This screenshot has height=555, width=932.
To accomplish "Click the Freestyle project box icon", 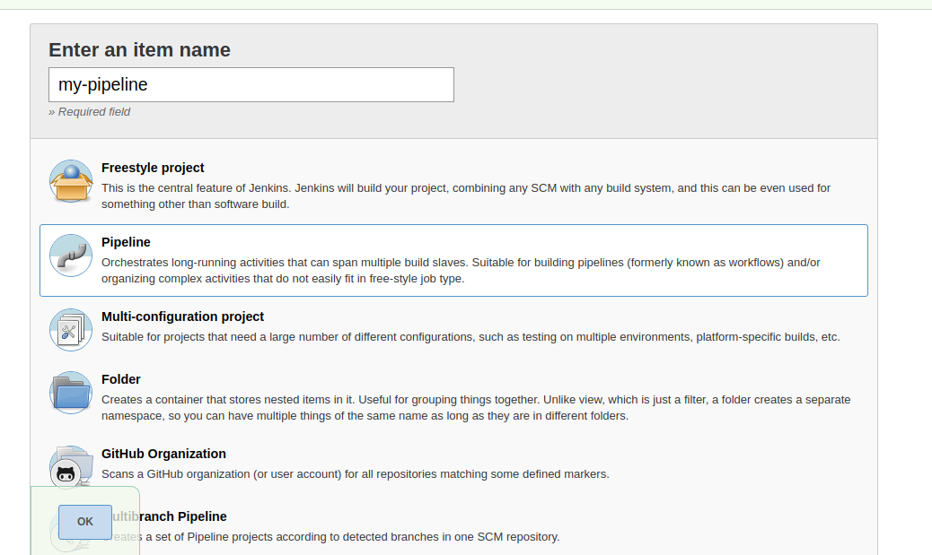I will tap(71, 181).
